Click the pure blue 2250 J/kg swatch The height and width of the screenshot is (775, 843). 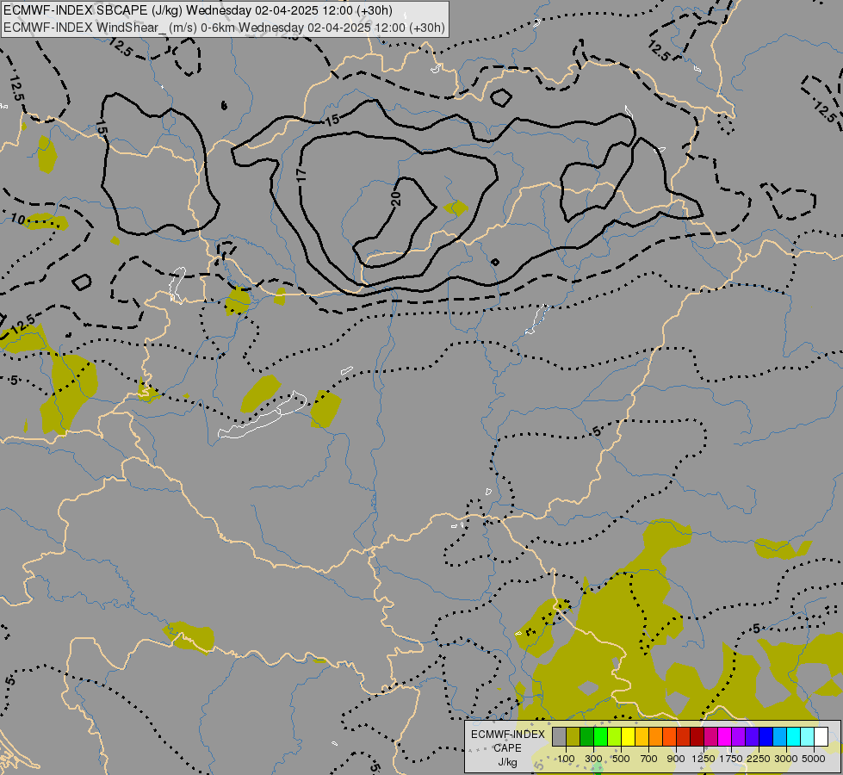[766, 737]
